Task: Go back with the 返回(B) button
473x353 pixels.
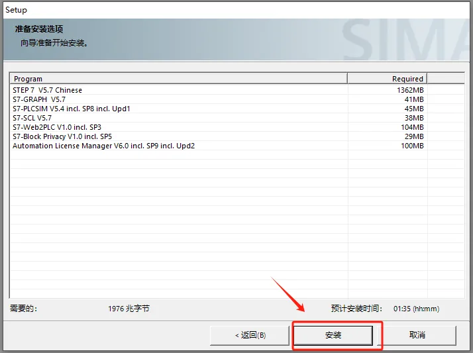Action: coord(250,335)
